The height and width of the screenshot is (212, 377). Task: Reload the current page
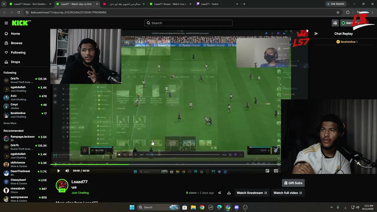tap(19, 12)
